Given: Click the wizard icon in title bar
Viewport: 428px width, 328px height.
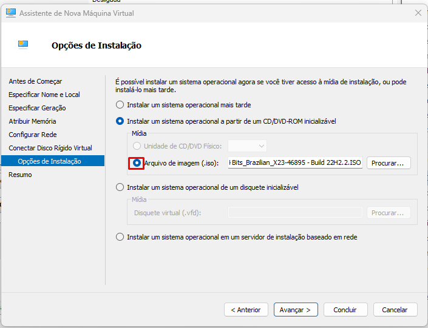Looking at the screenshot, I should coord(11,13).
